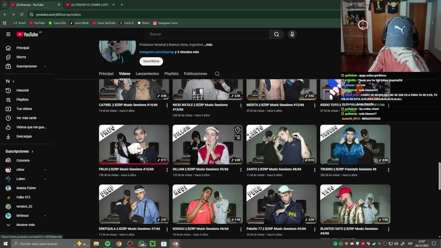Open Ver más tarde in the sidebar
Viewport: 441px width, 248px height.
[26, 118]
